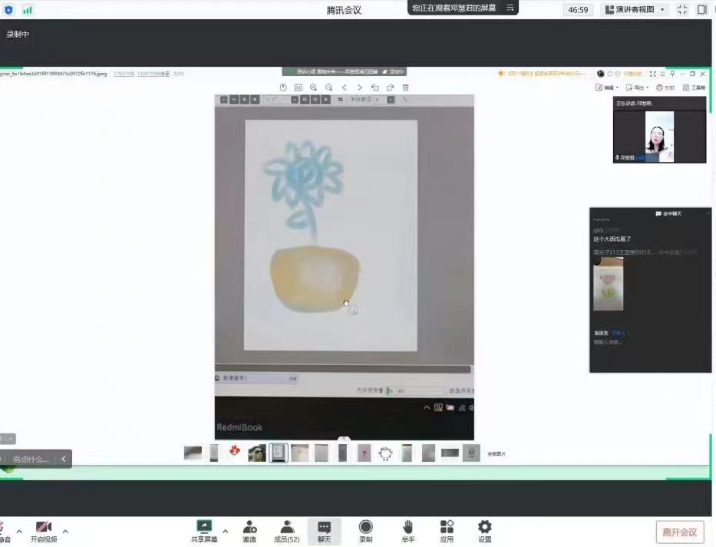
Task: Click the grid layout icon at top right
Action: tap(702, 10)
